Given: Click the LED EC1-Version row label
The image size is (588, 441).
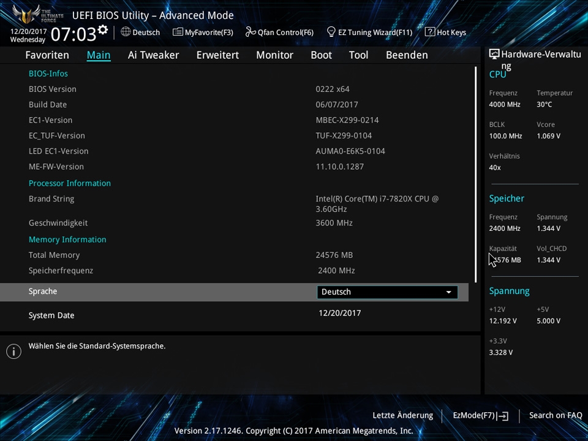Looking at the screenshot, I should (59, 151).
